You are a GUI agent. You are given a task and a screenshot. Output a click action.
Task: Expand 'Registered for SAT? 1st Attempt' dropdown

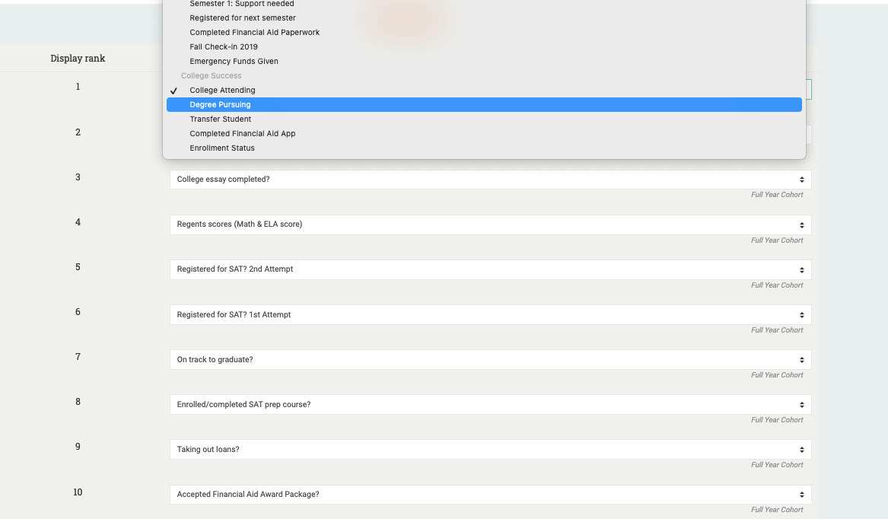(490, 314)
